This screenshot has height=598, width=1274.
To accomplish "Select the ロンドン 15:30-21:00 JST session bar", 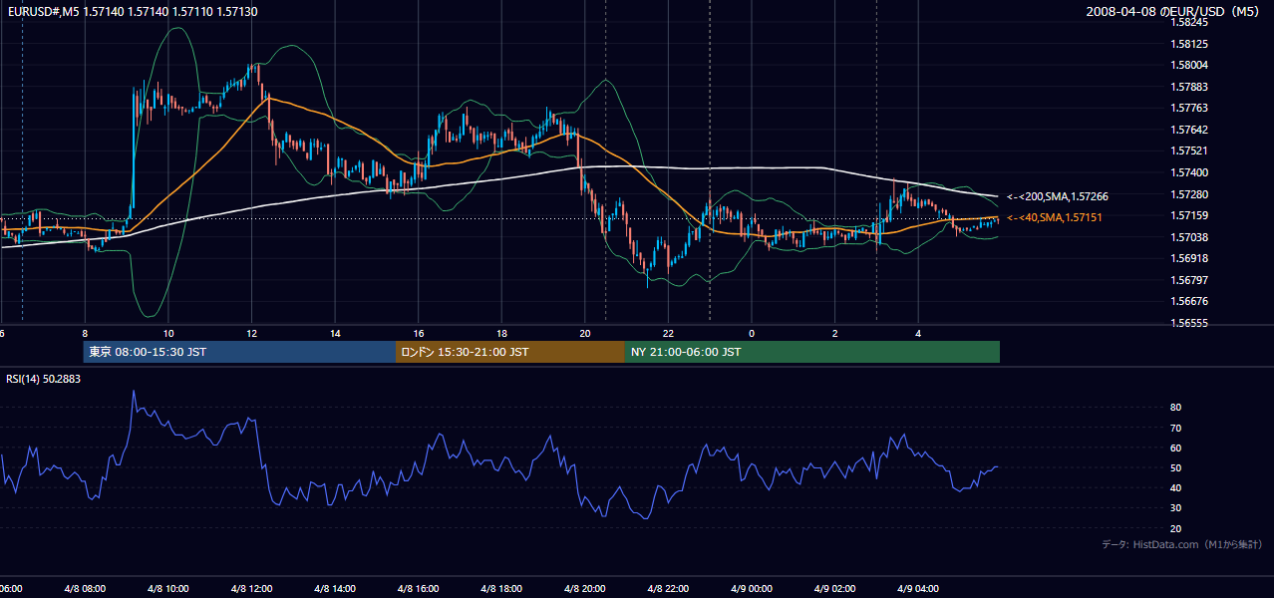I will 510,352.
